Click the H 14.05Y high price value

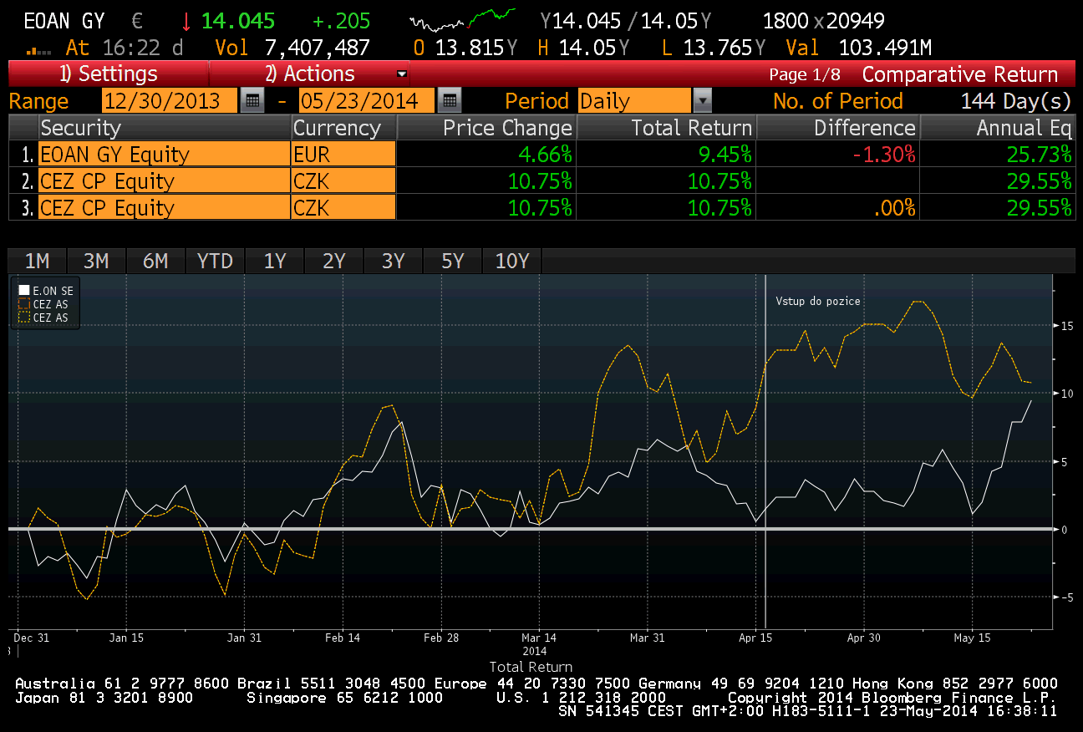point(582,48)
